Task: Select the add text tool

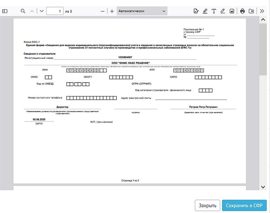Action: coord(214,11)
